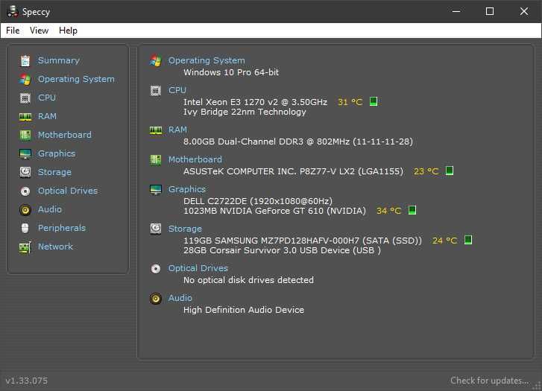542x391 pixels.
Task: Click the Motherboard icon in main panel
Action: [x=156, y=160]
